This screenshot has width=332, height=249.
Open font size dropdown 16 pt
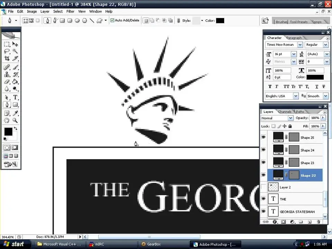pyautogui.click(x=294, y=54)
